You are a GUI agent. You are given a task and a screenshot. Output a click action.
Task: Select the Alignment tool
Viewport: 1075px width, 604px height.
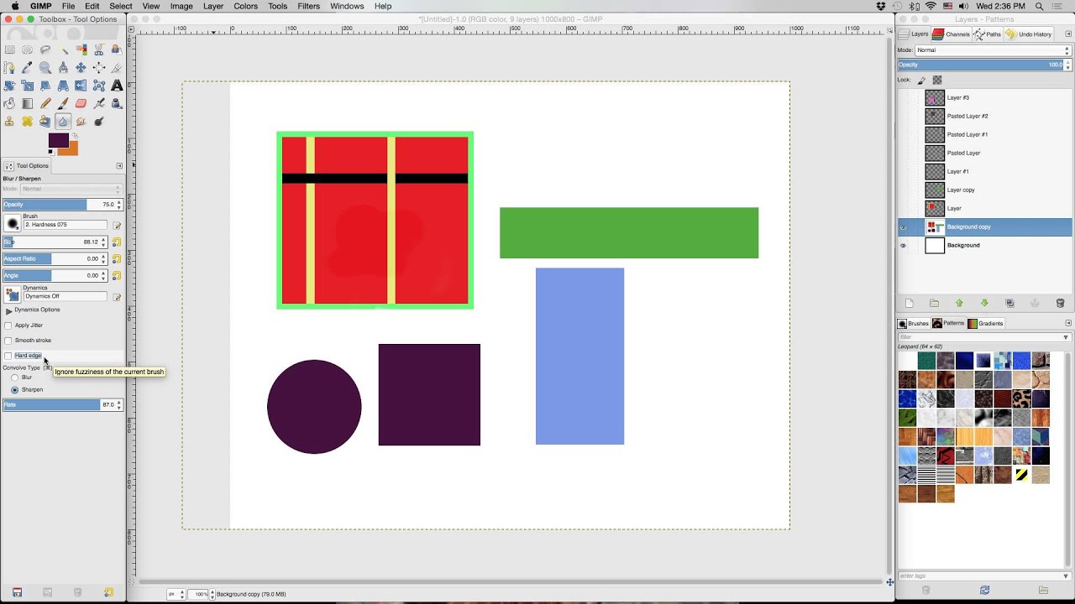[99, 67]
